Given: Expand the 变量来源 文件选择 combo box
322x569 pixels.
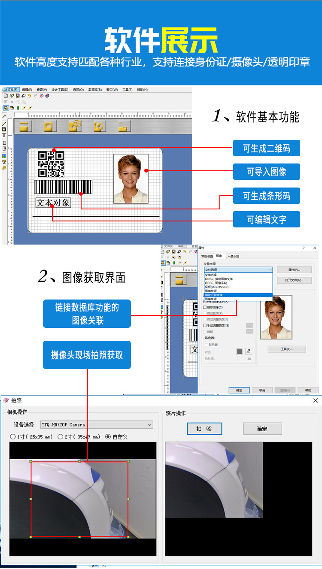Looking at the screenshot, I should point(238,269).
